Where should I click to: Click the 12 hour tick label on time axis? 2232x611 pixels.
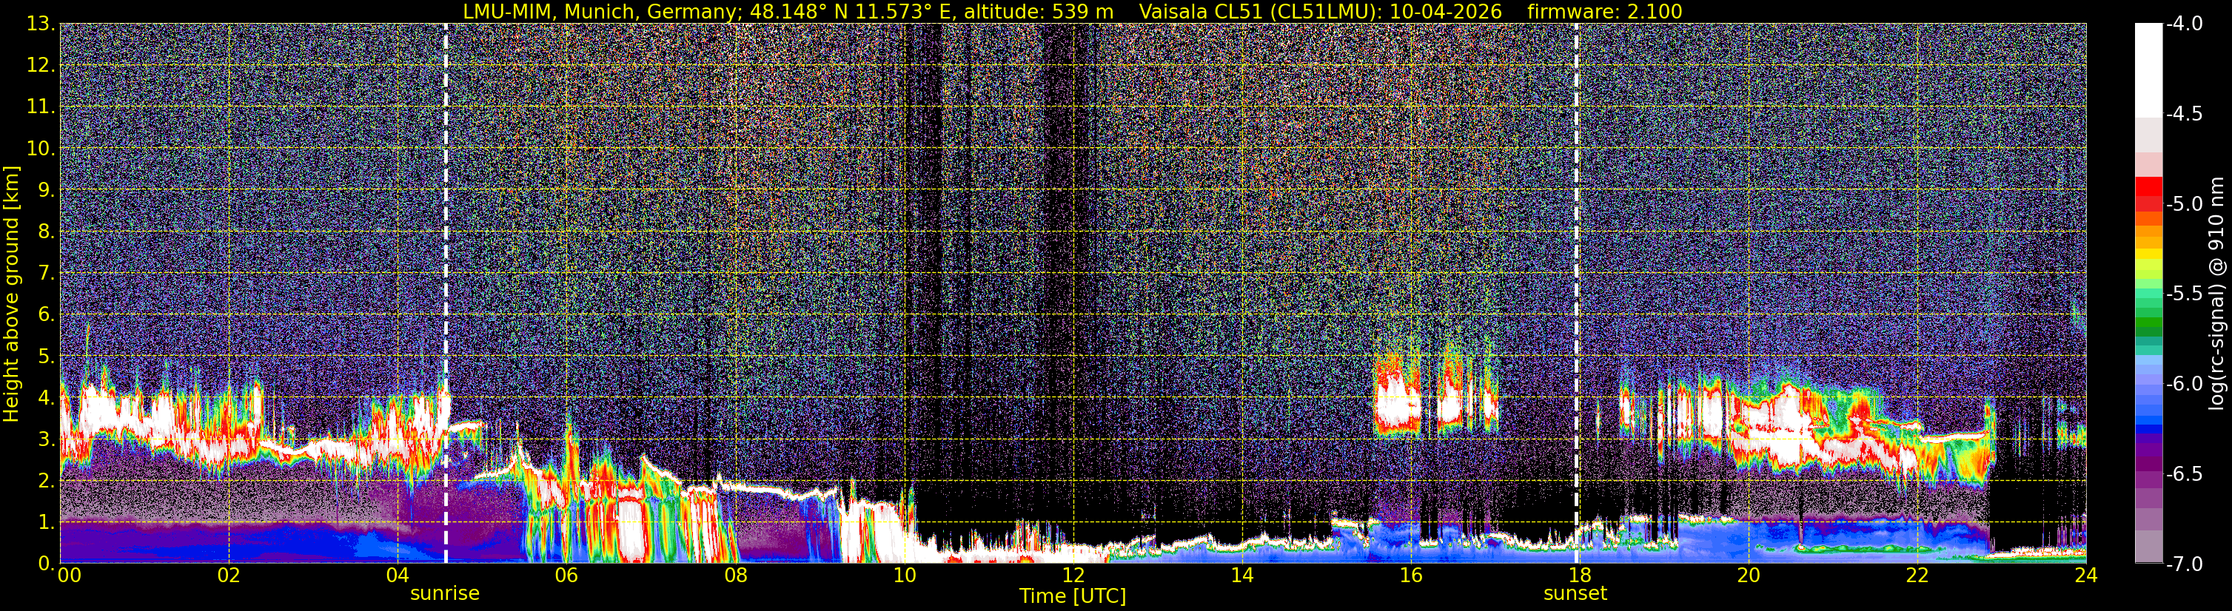coord(1073,575)
